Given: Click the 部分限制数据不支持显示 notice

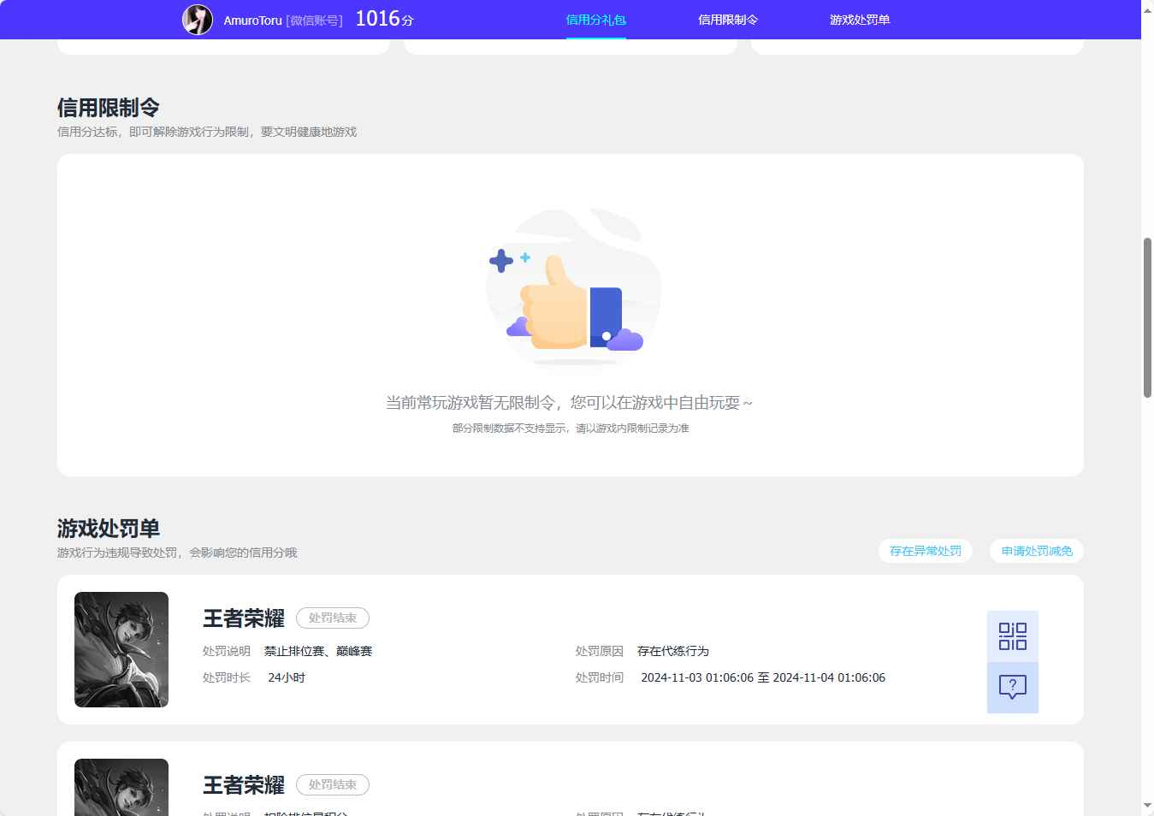Looking at the screenshot, I should pyautogui.click(x=571, y=429).
